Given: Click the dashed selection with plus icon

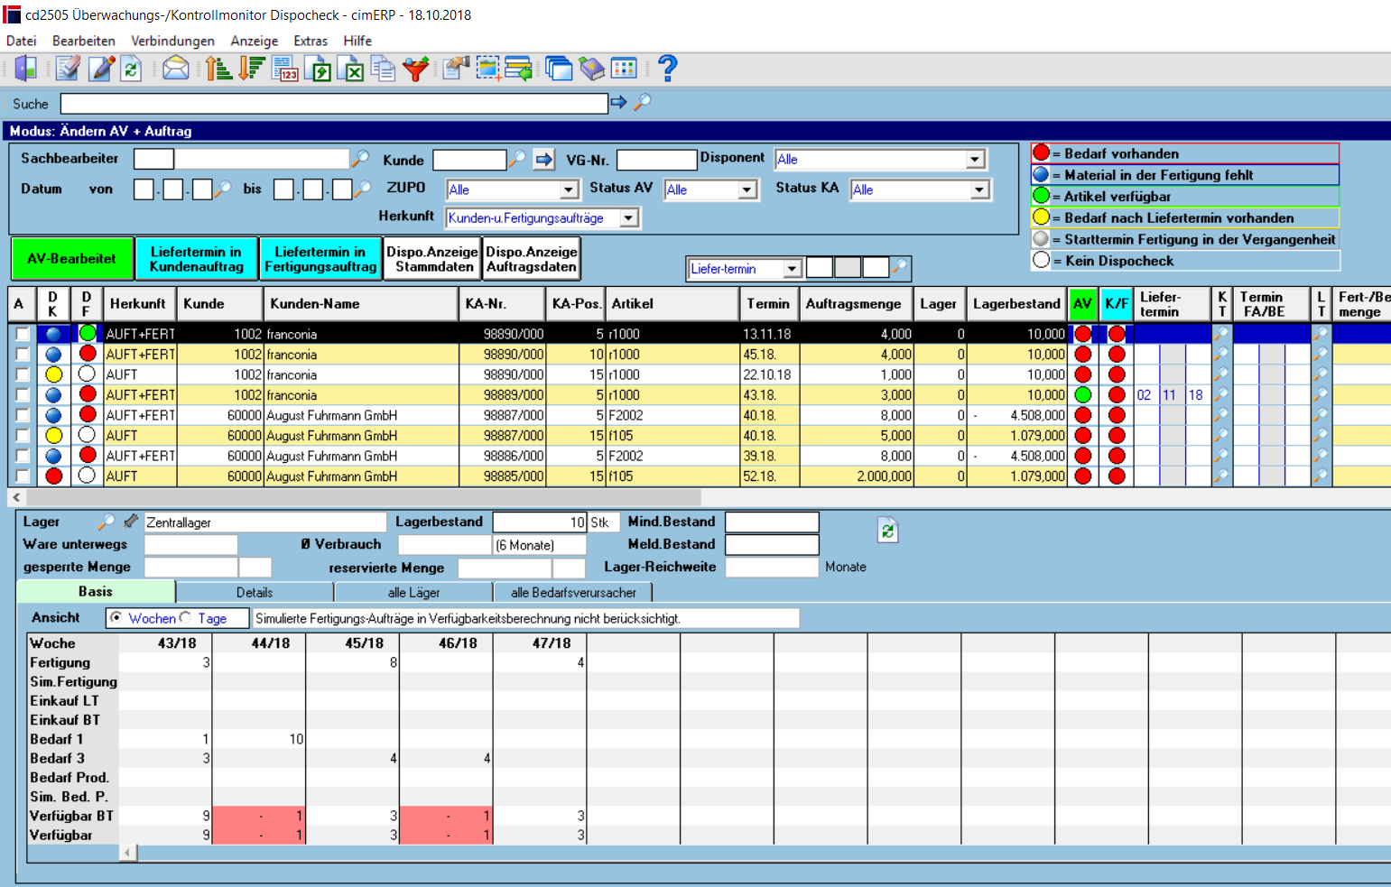Looking at the screenshot, I should coord(488,69).
